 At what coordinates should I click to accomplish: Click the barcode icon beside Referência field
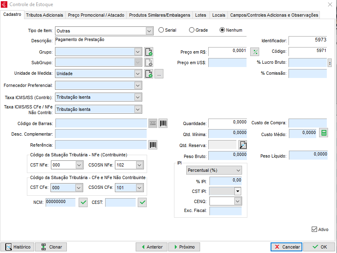click(x=153, y=145)
